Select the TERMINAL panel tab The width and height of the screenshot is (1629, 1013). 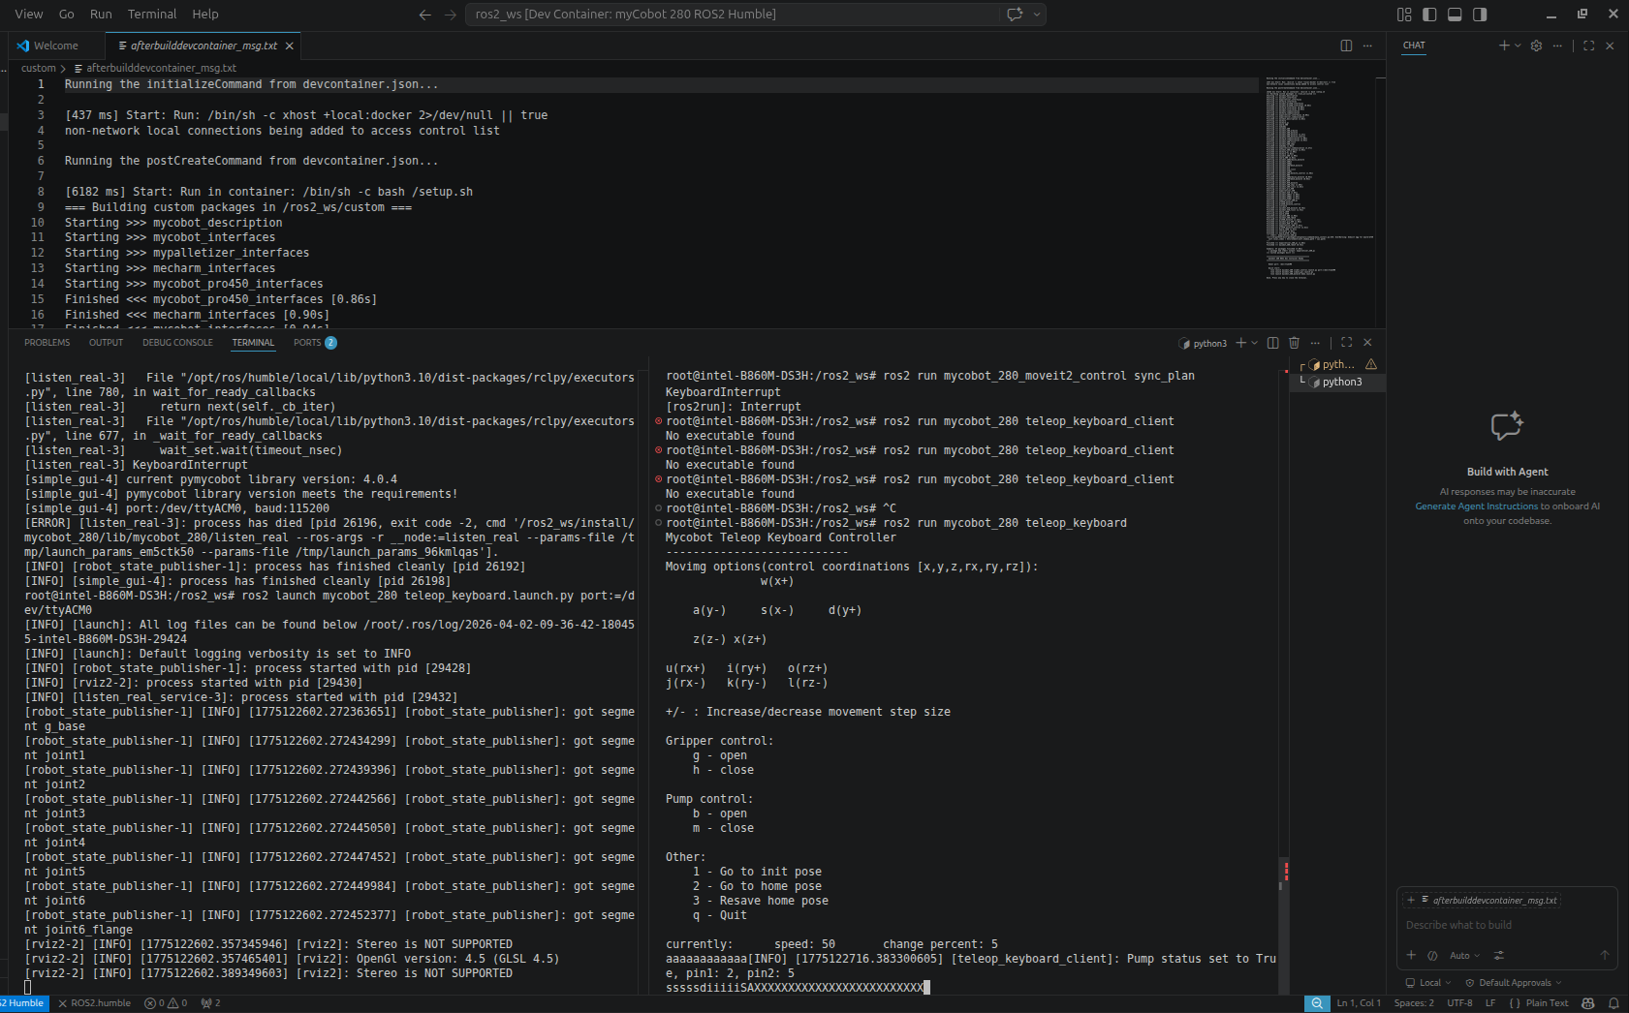click(x=253, y=343)
